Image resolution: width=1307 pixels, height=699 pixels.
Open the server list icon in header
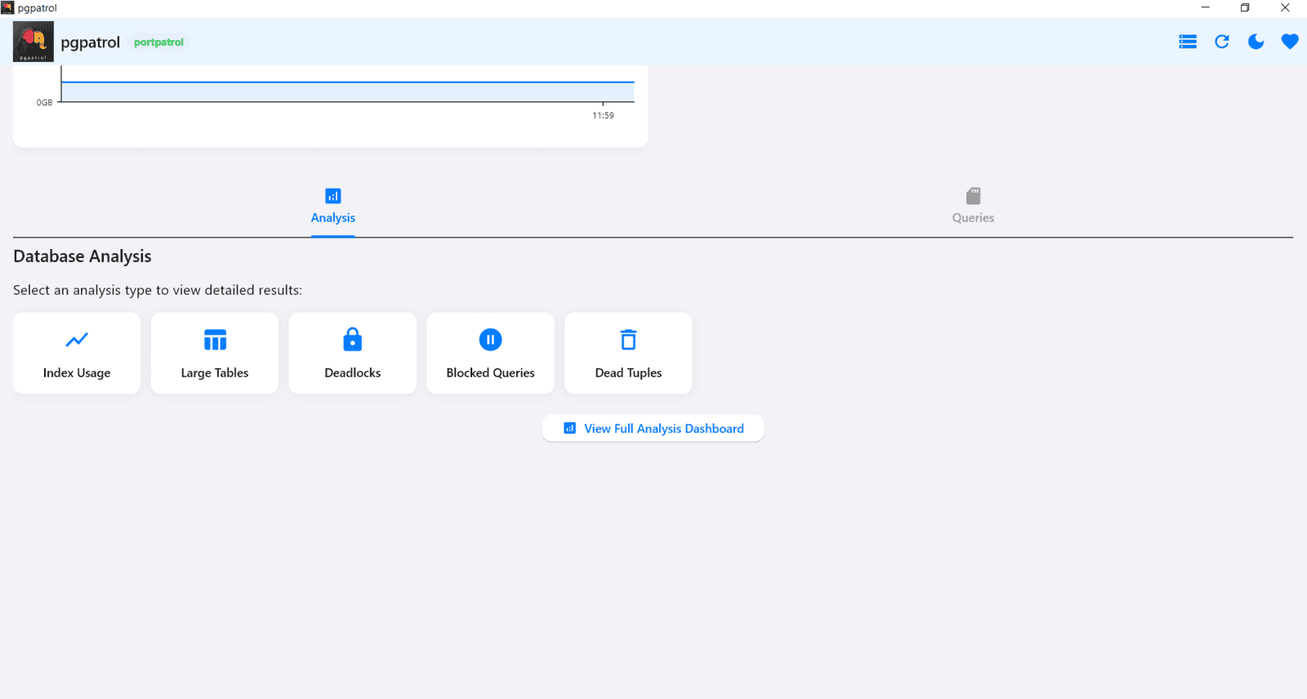point(1188,42)
